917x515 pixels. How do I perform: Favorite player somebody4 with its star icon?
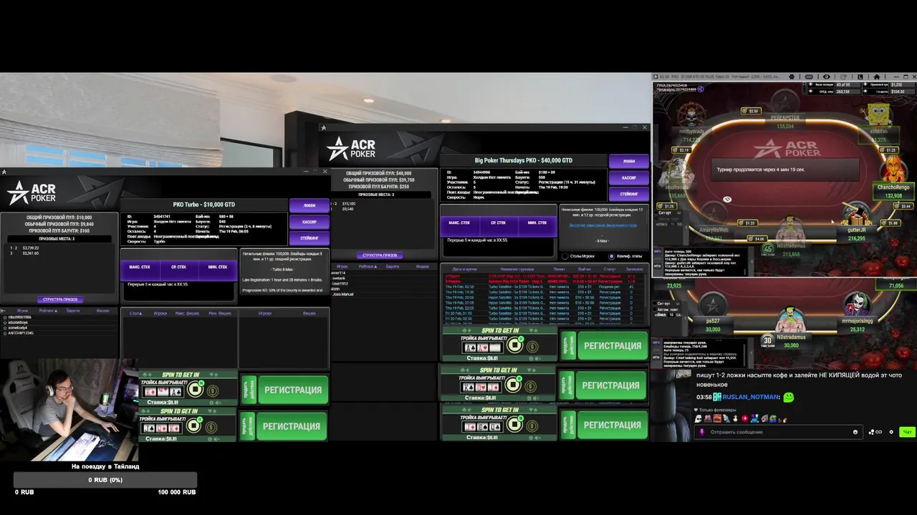[4, 328]
